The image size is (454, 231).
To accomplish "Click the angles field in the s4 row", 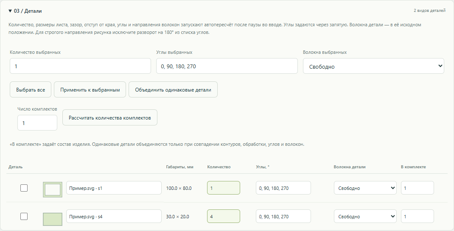I will [x=283, y=216].
